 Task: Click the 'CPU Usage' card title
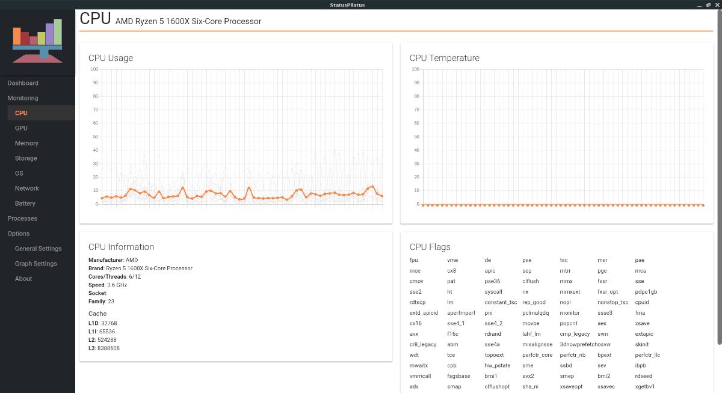coord(111,58)
